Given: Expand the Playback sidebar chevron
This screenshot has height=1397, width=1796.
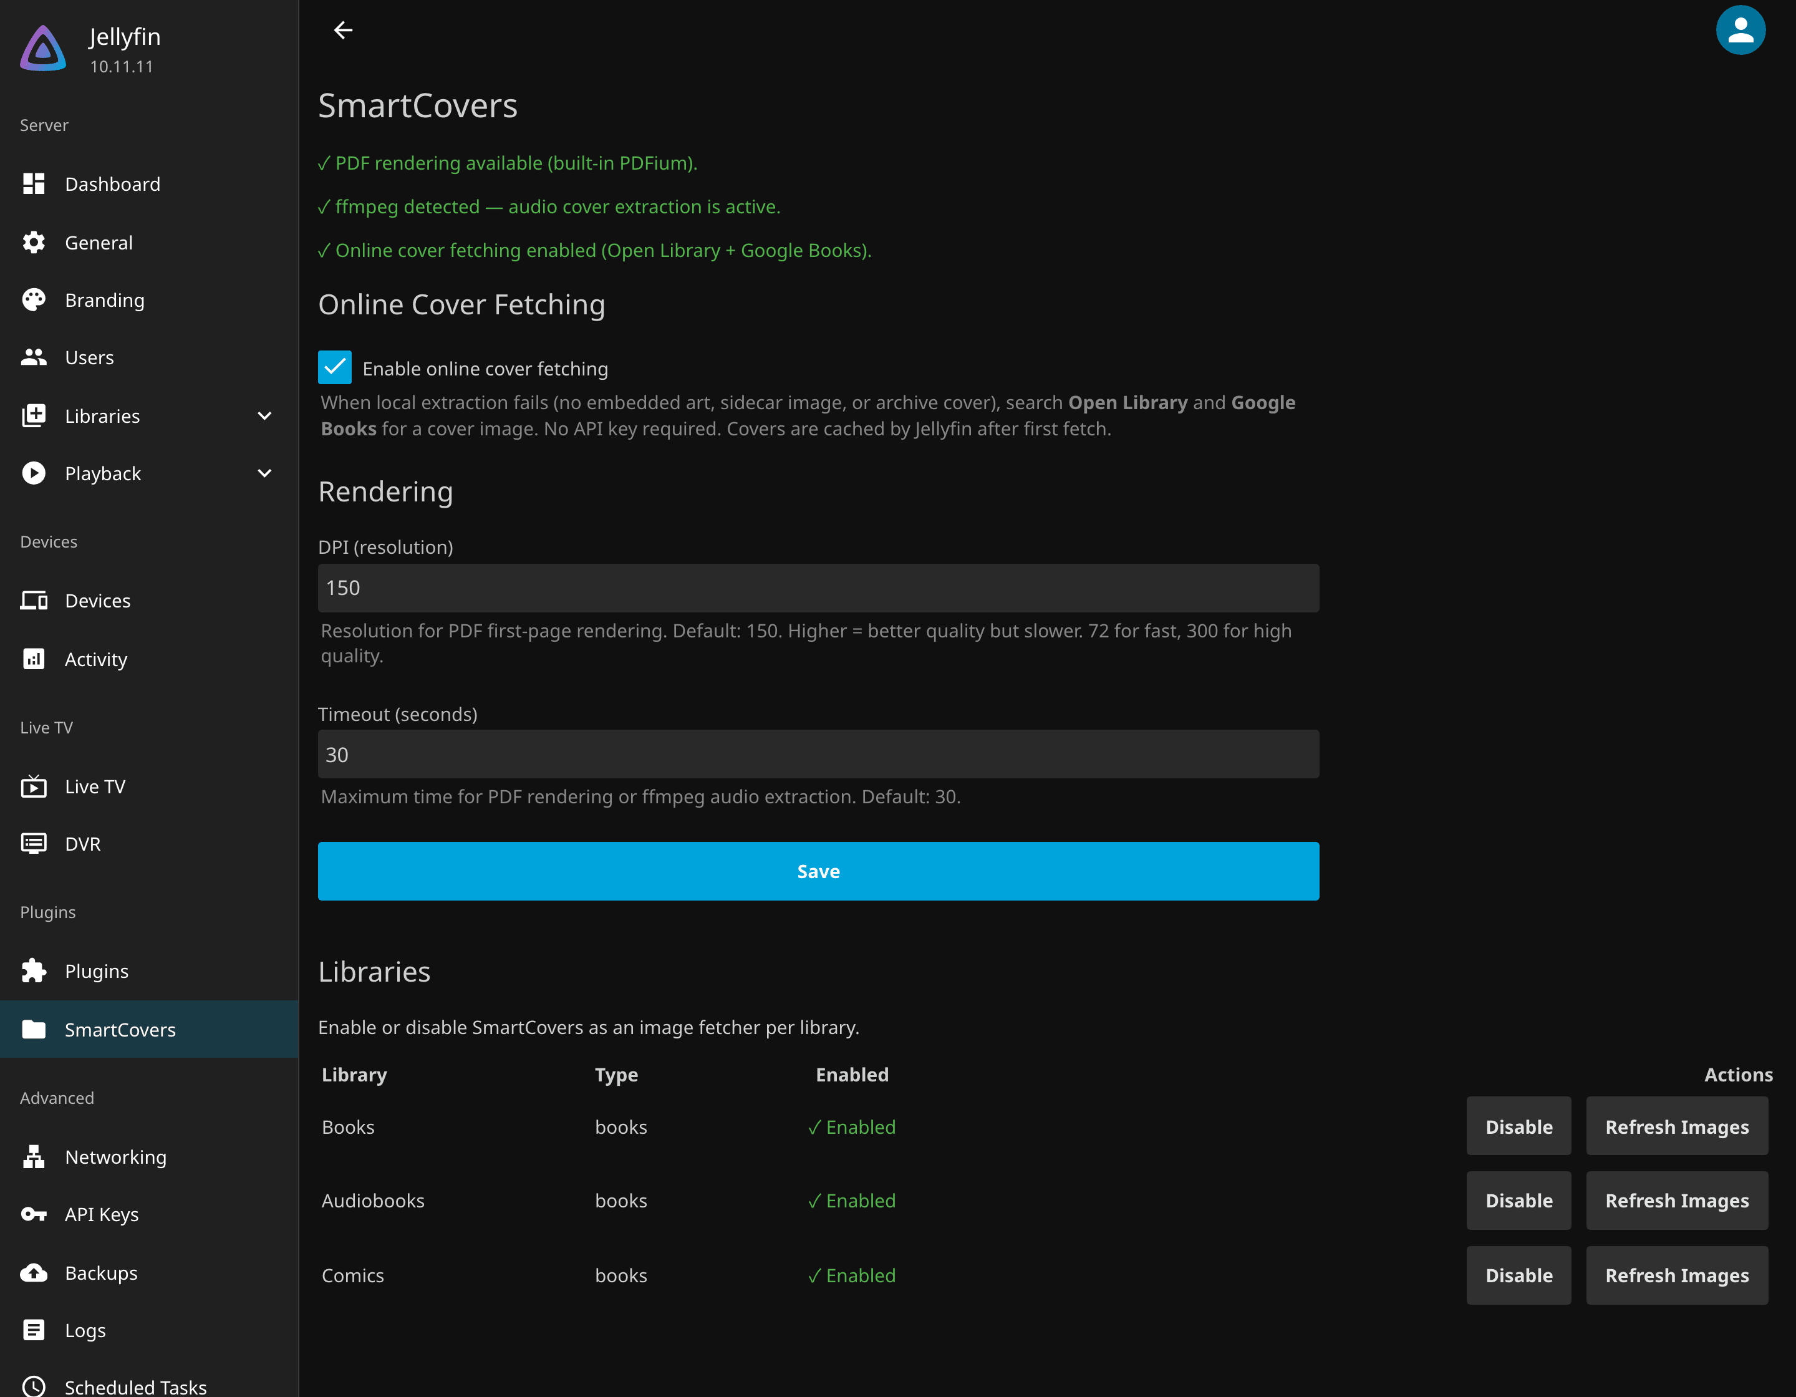Looking at the screenshot, I should 265,473.
